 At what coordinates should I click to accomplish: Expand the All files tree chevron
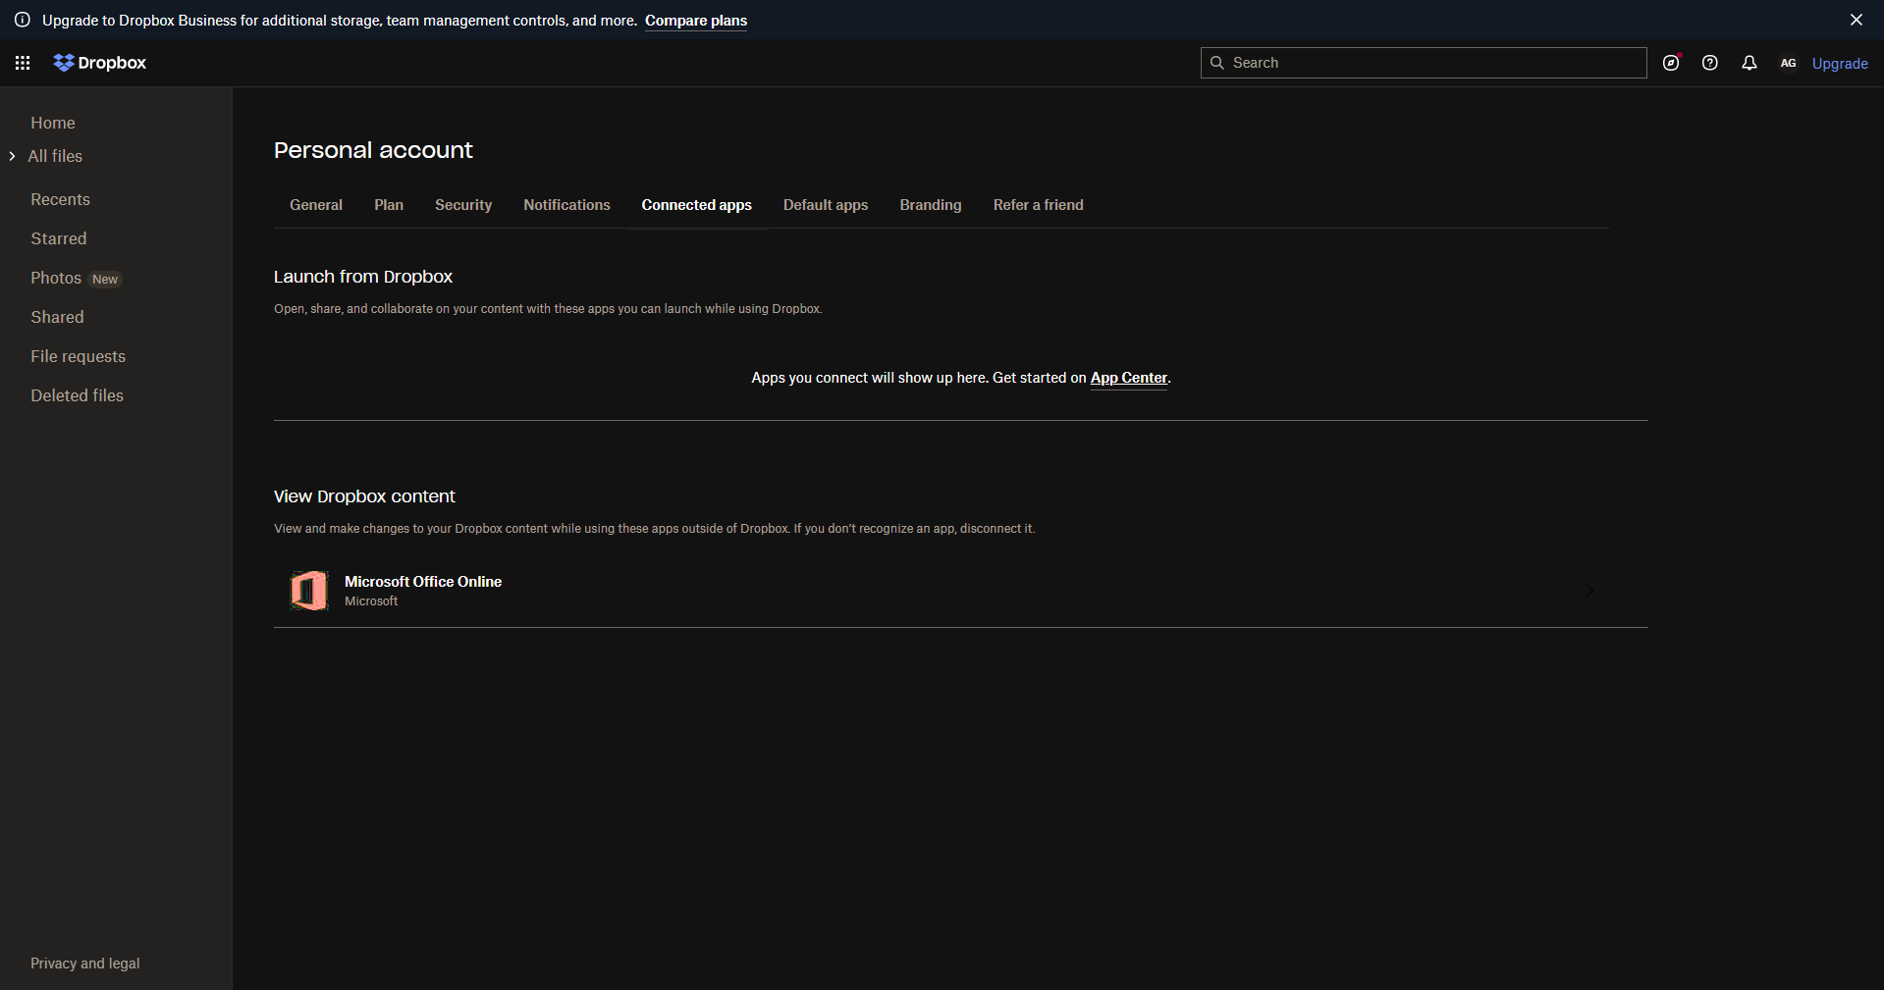pyautogui.click(x=12, y=156)
